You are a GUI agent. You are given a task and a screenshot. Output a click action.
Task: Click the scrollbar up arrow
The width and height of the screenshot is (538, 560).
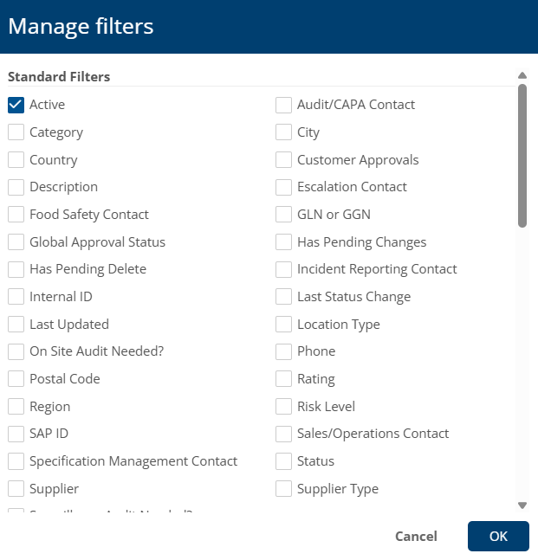pos(522,76)
